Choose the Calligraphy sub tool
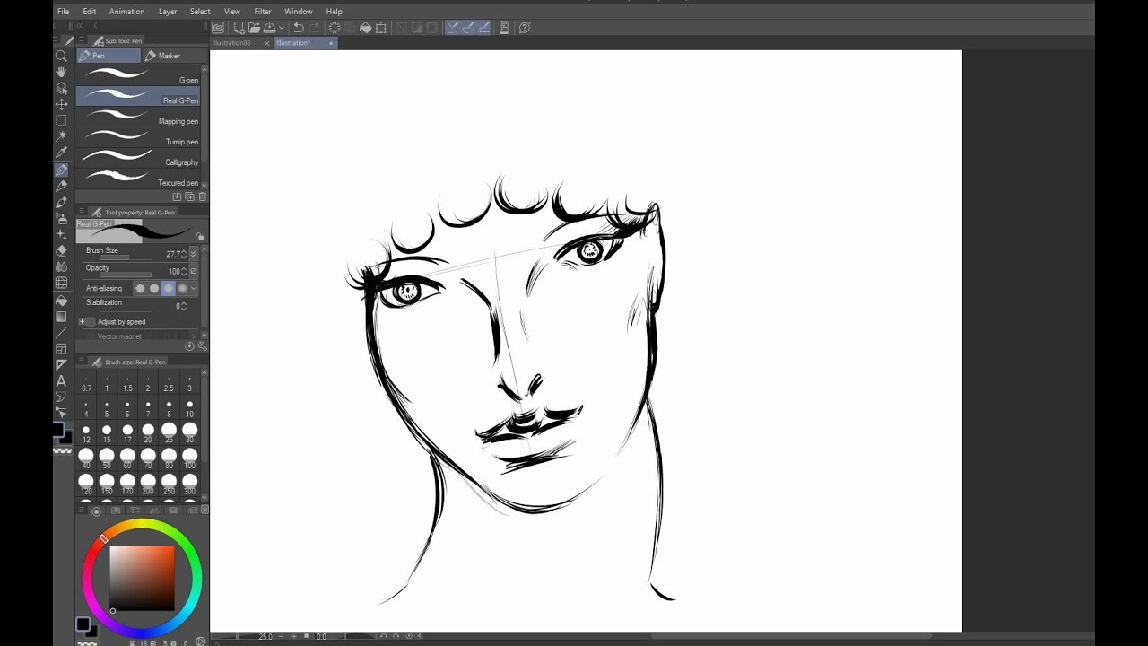Screen dimensions: 1148x646 [138, 158]
